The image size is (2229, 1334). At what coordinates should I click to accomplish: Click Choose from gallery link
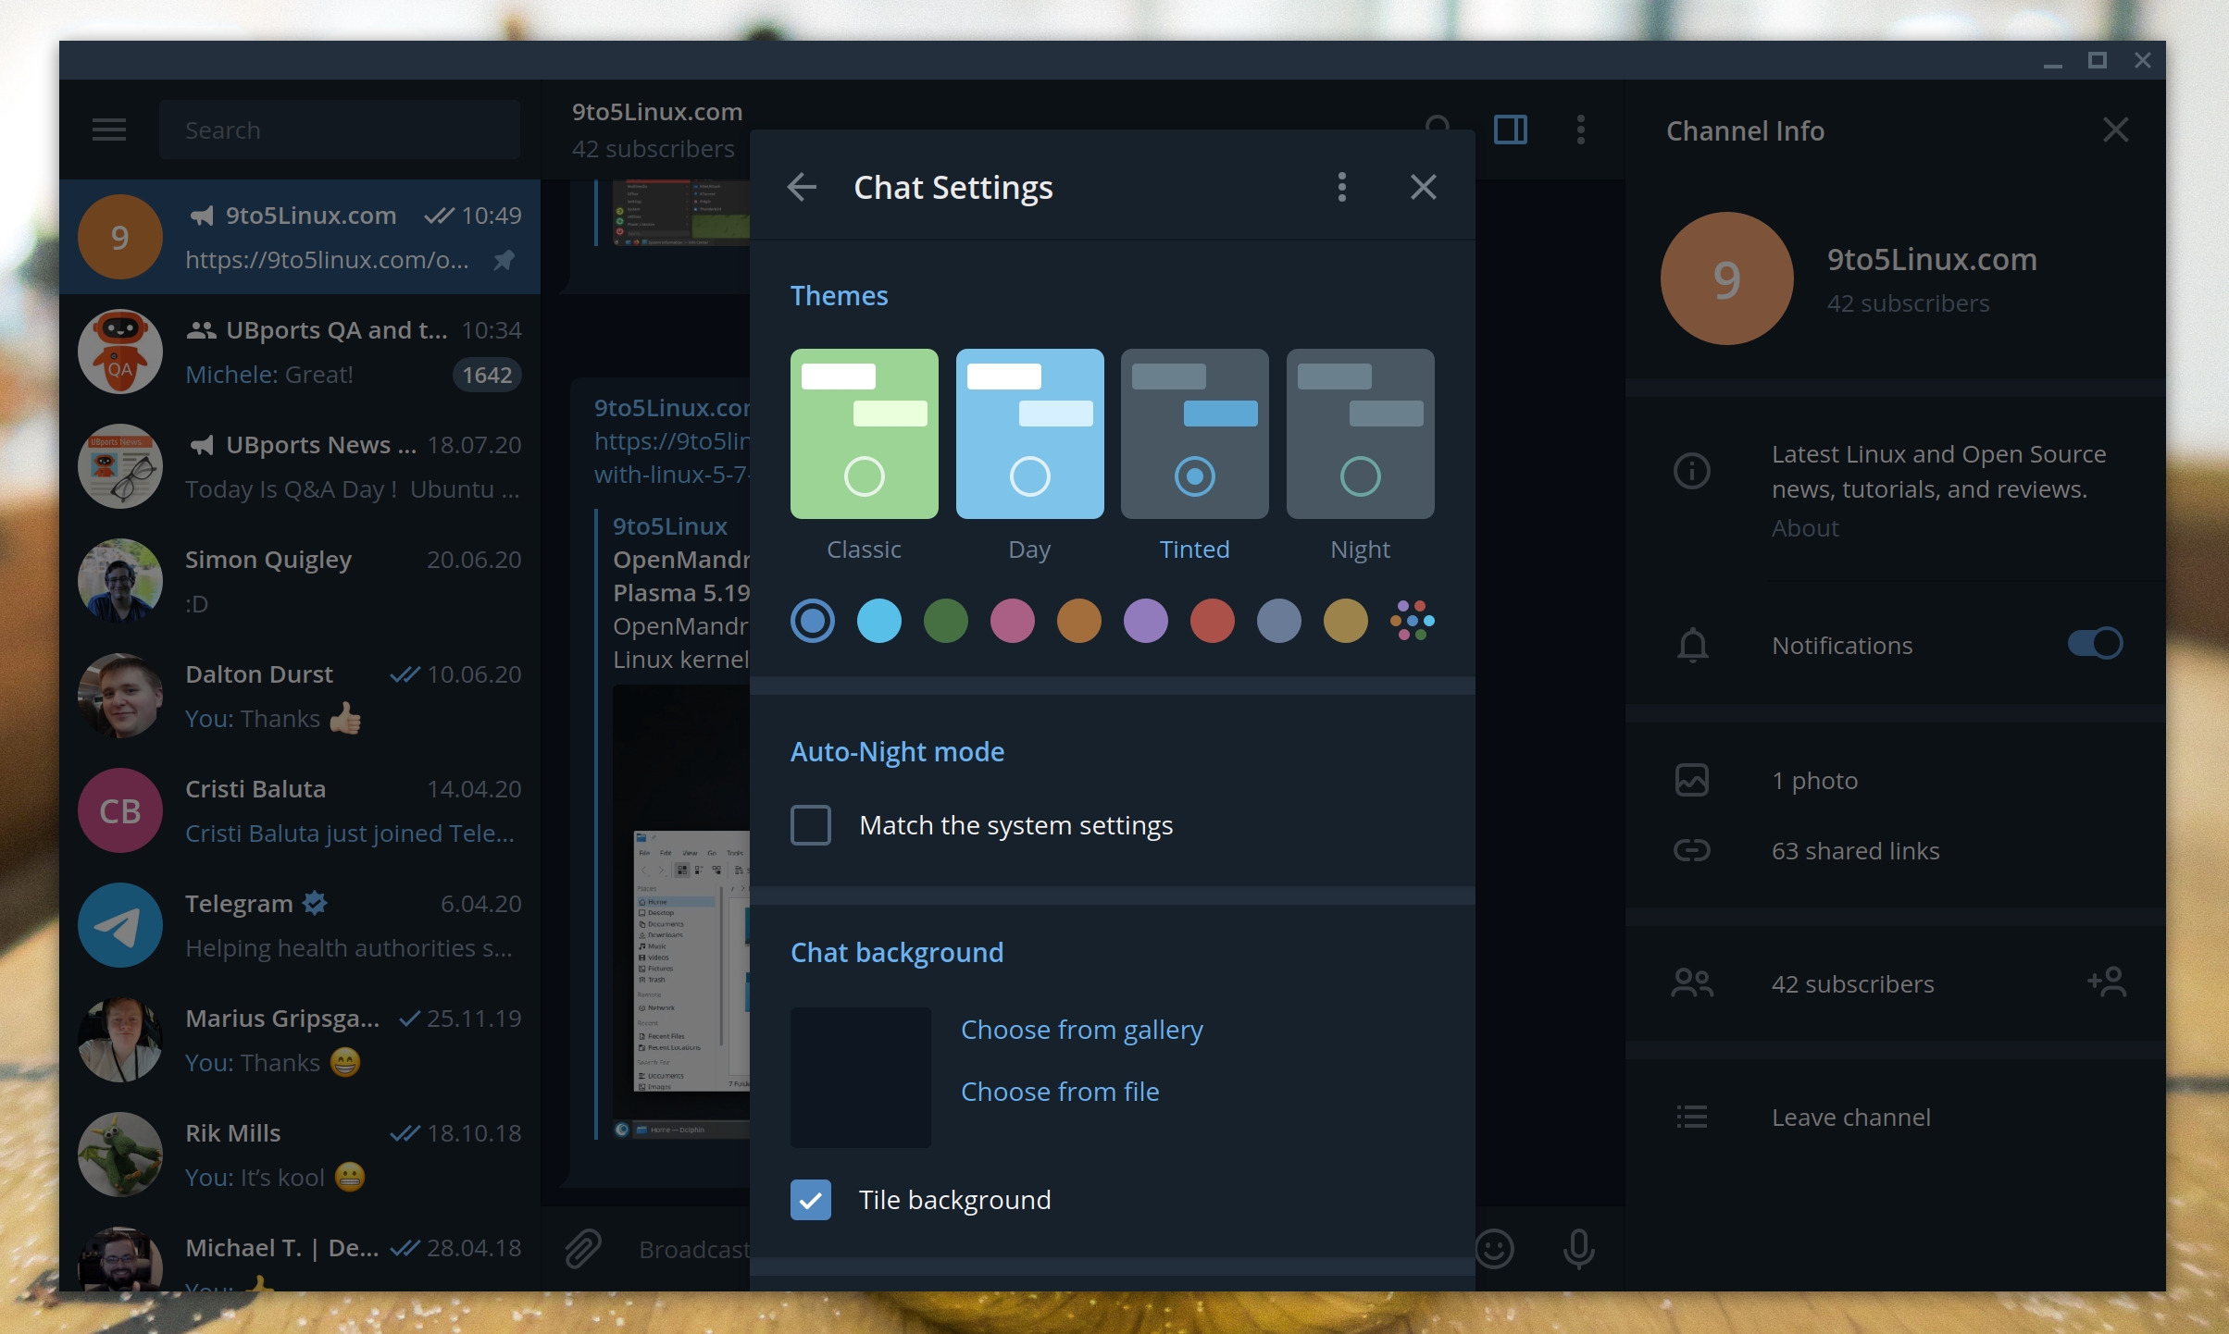pyautogui.click(x=1081, y=1030)
